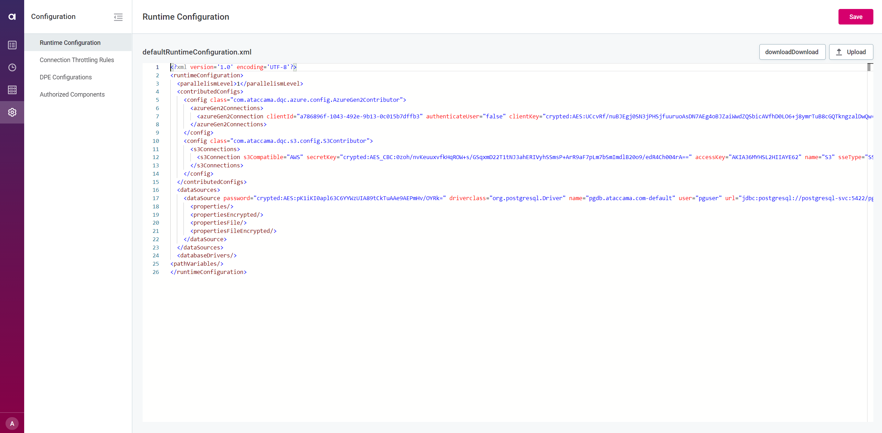Open the server/data icon in left sidebar

click(x=12, y=90)
